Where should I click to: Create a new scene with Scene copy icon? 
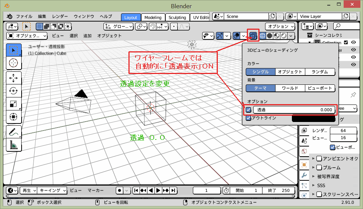tap(272, 16)
